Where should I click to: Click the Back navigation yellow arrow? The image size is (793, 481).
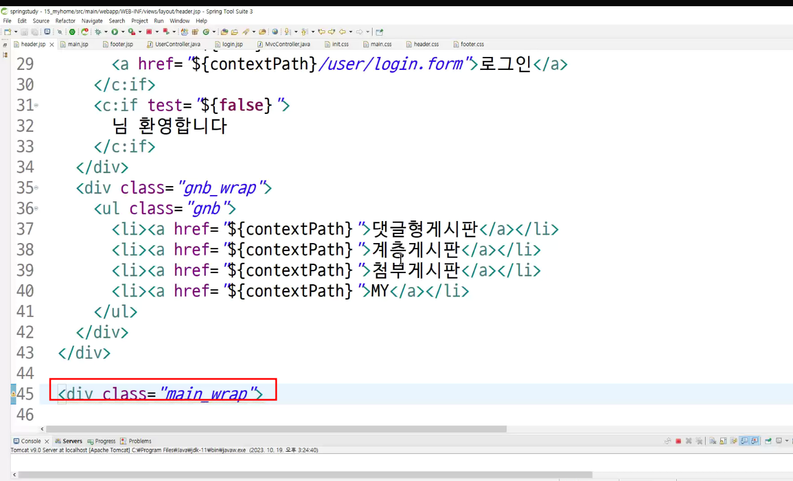click(x=342, y=32)
